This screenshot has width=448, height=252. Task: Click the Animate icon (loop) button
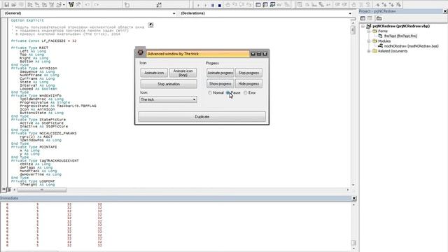(x=183, y=73)
